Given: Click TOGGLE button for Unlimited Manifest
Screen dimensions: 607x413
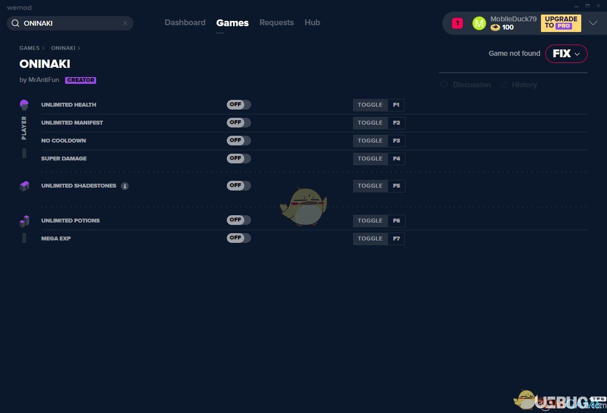Looking at the screenshot, I should (371, 123).
